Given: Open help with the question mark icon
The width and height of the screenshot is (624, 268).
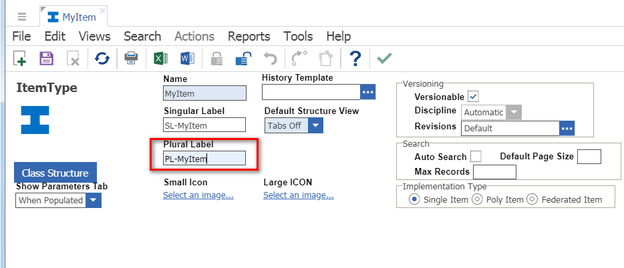Looking at the screenshot, I should pos(355,59).
